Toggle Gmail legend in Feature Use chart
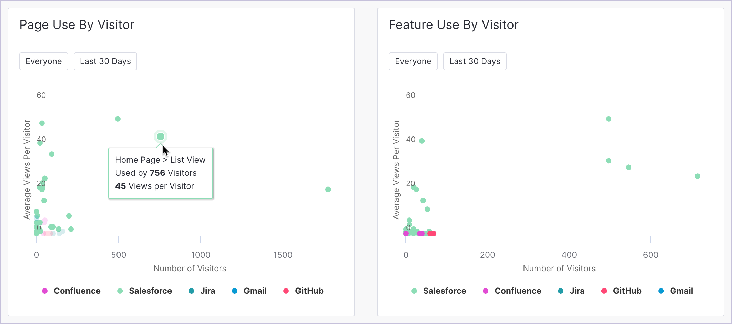The height and width of the screenshot is (324, 732). click(x=676, y=291)
